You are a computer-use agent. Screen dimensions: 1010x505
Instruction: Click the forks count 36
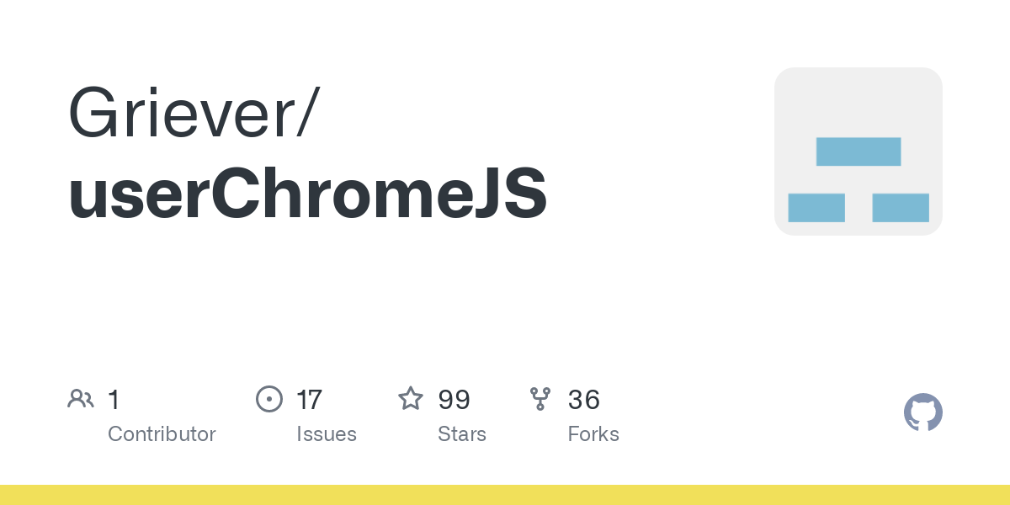click(584, 400)
